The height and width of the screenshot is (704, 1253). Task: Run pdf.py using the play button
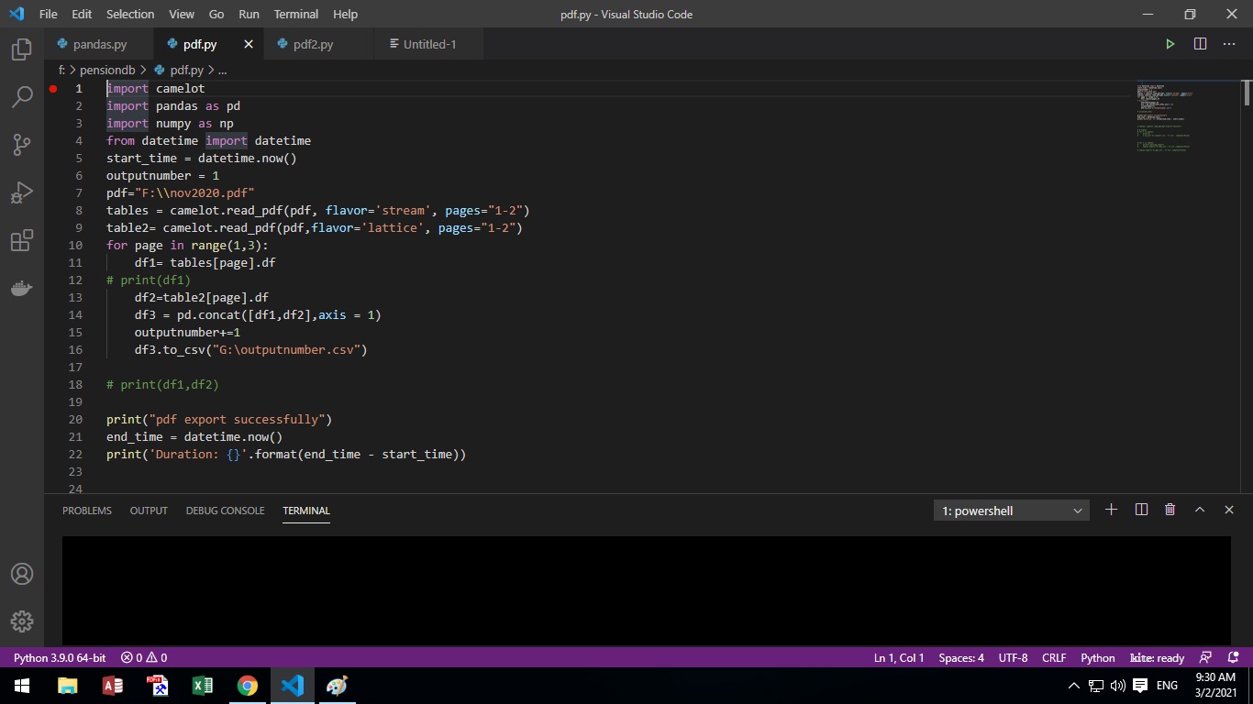1170,43
